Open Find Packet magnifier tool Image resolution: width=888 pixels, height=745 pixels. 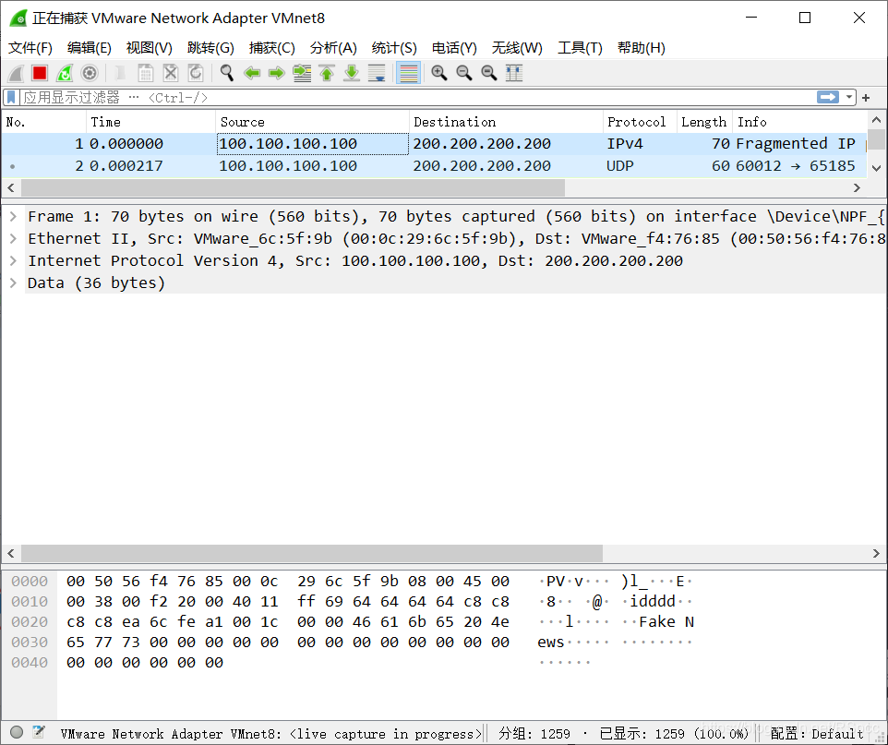click(x=226, y=73)
